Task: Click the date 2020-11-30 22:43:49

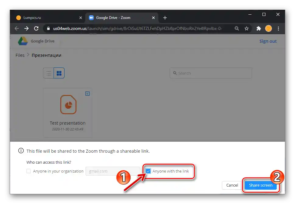Action: [68, 129]
